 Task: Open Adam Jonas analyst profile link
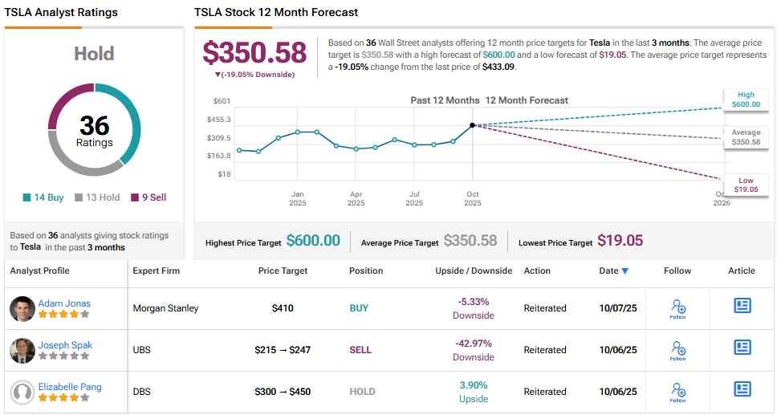64,303
